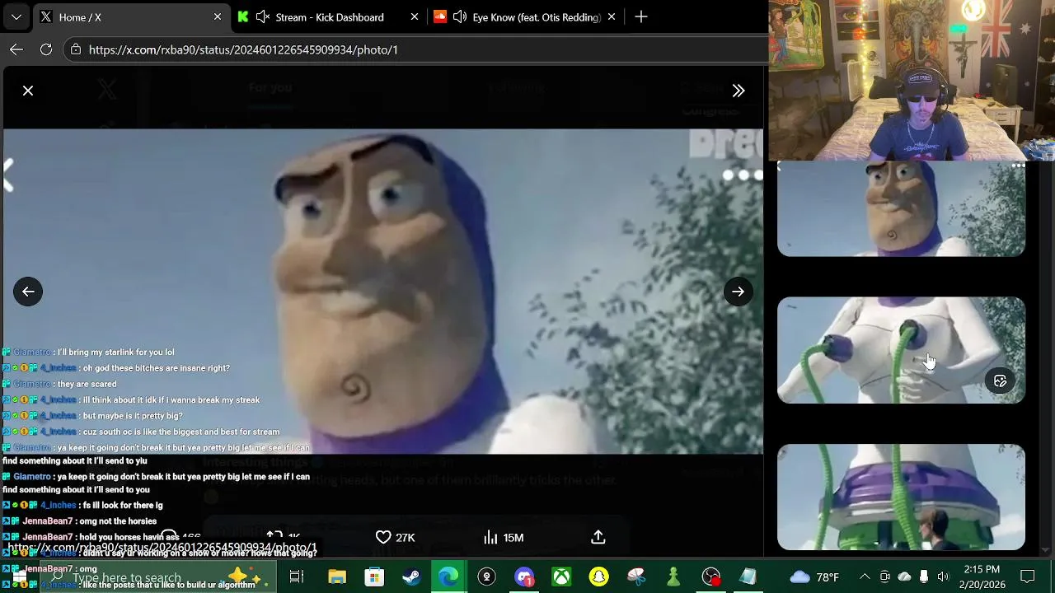Open the 15M view analytics
Screen dimensions: 1055x593
pyautogui.click(x=504, y=537)
